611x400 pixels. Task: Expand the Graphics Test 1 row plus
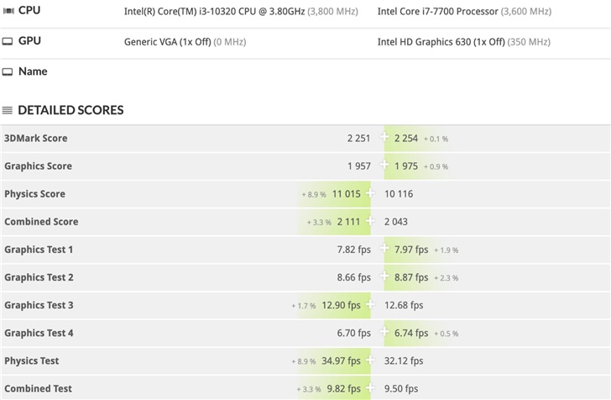384,250
